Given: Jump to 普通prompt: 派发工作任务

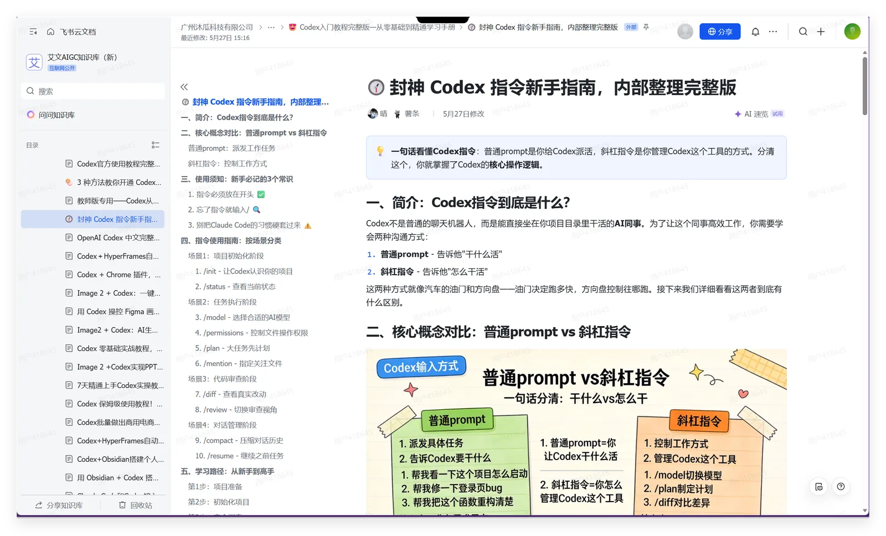Looking at the screenshot, I should point(231,148).
